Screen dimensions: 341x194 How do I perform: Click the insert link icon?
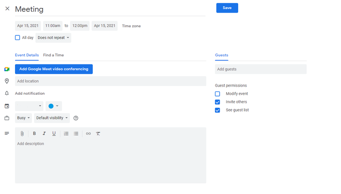[88, 134]
